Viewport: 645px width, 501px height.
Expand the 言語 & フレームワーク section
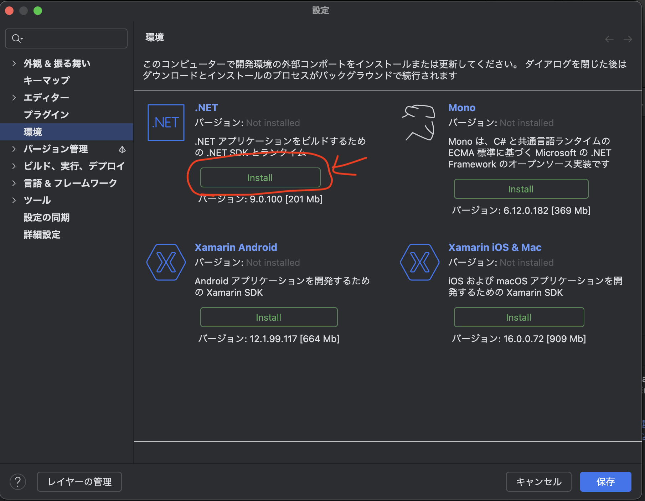[x=14, y=183]
